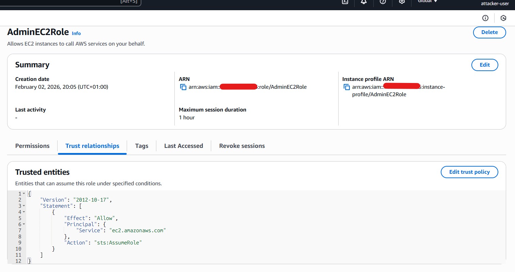Edit the role Summary section
Viewport: 515px width, 272px height.
[x=485, y=65]
